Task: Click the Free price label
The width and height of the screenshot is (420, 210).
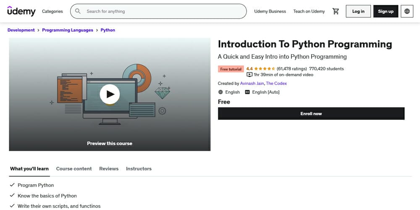Action: pos(224,102)
